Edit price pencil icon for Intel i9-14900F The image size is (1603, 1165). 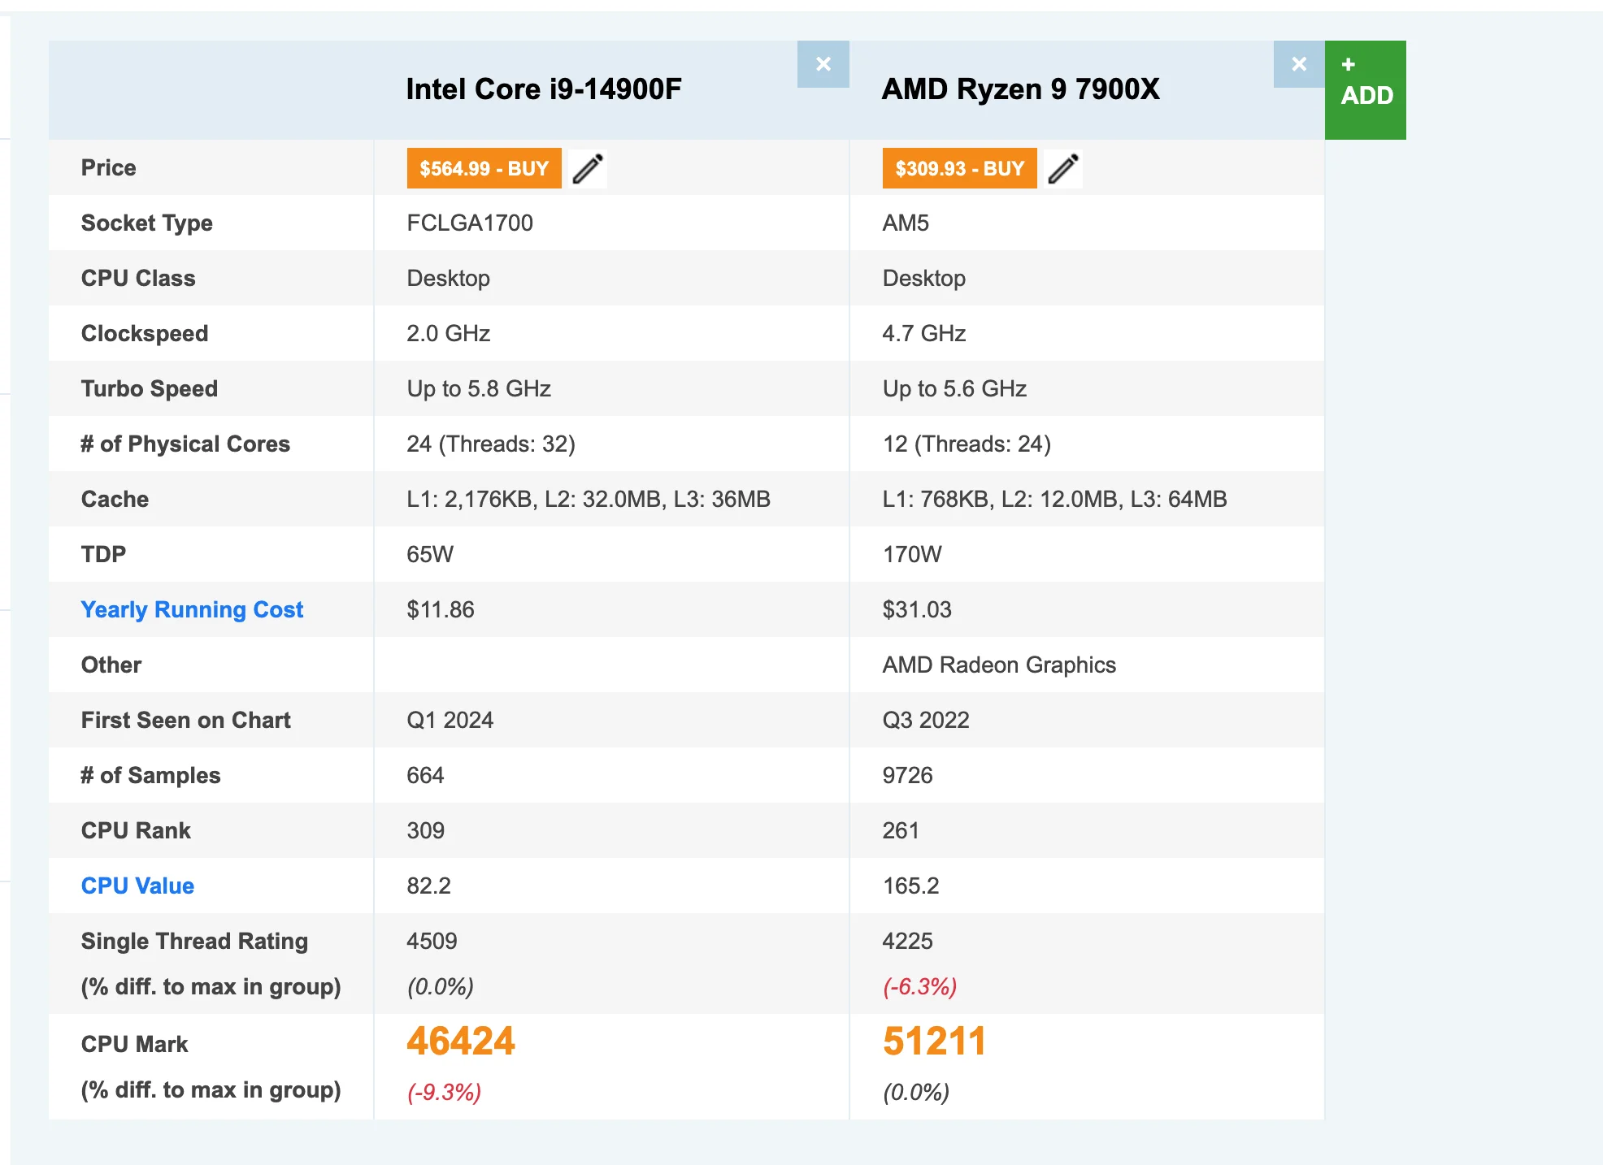[x=588, y=168]
